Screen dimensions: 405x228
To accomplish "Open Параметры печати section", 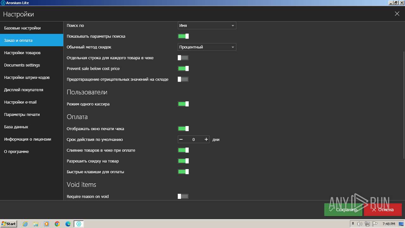I will click(32, 114).
